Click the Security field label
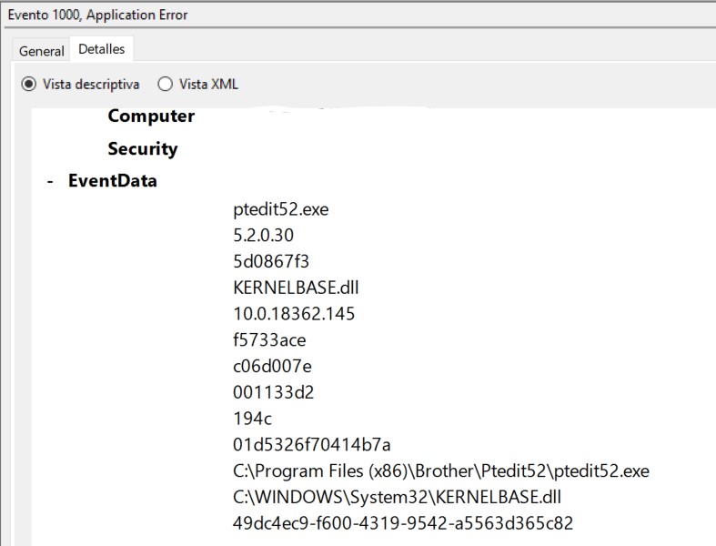The image size is (716, 546). (x=143, y=149)
